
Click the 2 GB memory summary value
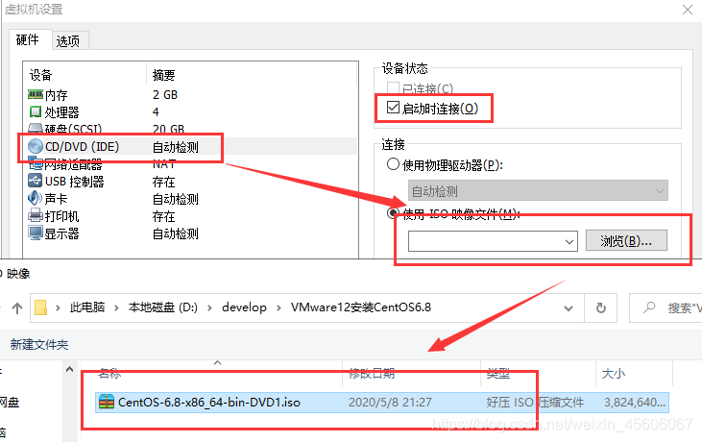(x=165, y=94)
